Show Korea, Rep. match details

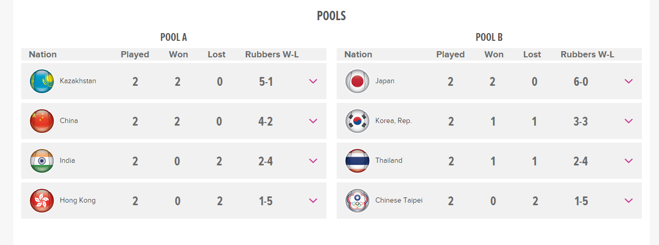[x=628, y=121]
